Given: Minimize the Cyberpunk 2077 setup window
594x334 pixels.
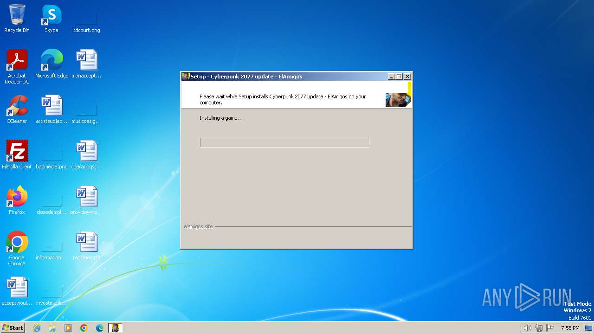Looking at the screenshot, I should point(391,77).
